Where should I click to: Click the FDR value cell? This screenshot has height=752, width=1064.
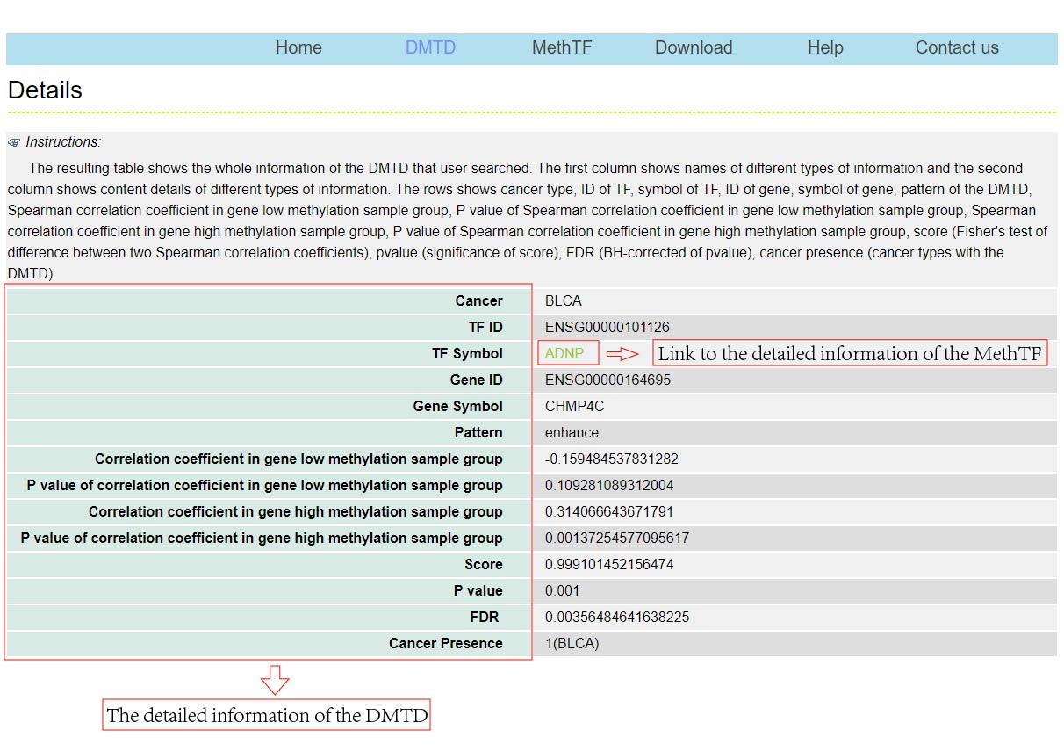click(x=616, y=618)
